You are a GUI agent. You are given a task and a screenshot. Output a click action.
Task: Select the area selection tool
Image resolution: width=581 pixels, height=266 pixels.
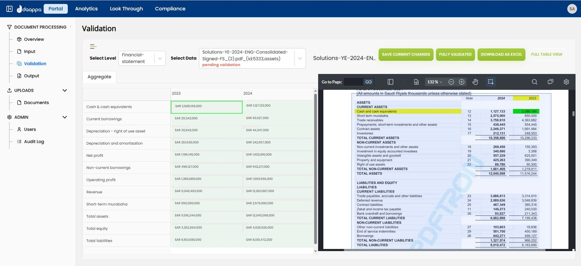point(491,82)
